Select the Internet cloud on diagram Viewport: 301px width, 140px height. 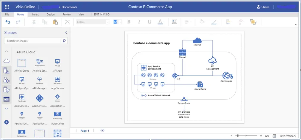point(197,41)
